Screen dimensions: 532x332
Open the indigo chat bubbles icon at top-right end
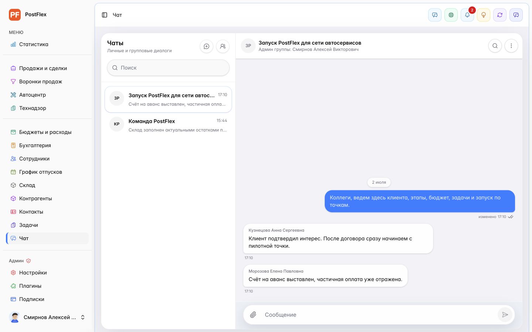[516, 15]
